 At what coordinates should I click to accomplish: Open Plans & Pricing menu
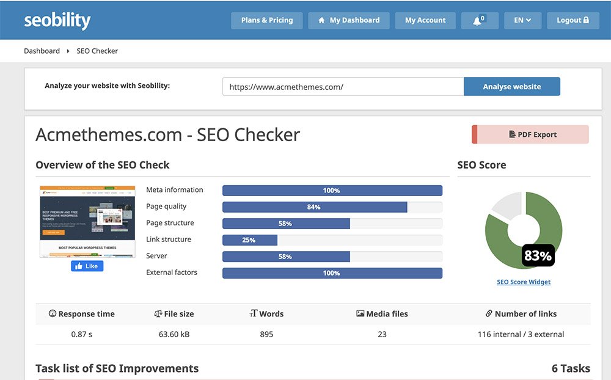tap(267, 20)
